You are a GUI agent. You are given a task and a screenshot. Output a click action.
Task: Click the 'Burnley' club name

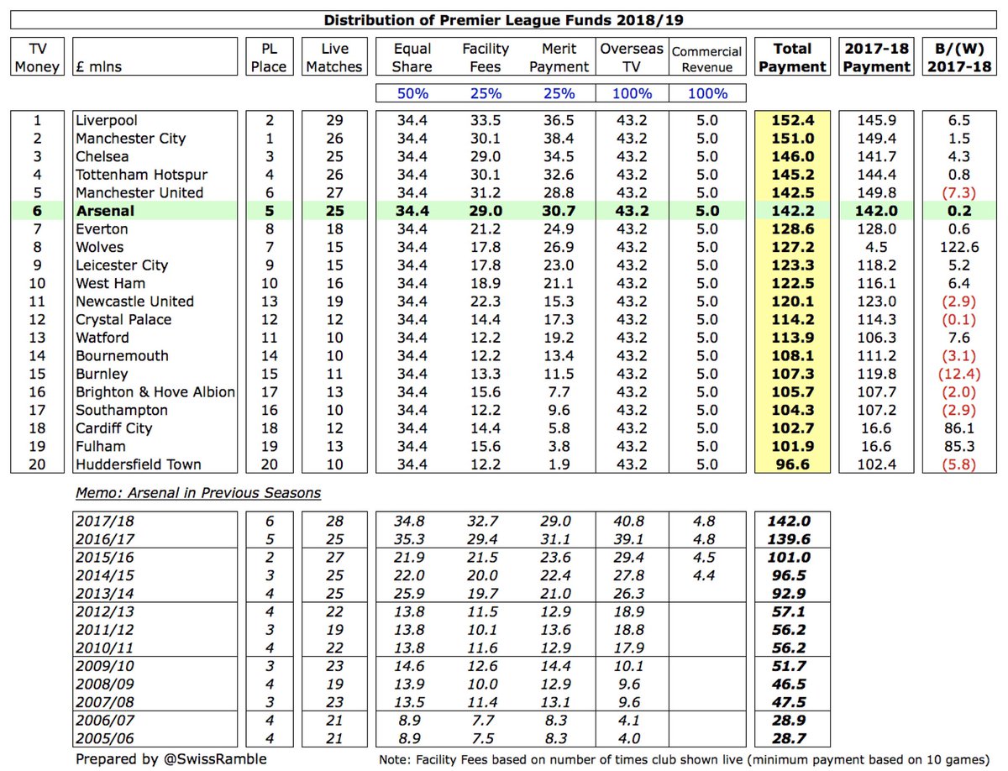(101, 374)
